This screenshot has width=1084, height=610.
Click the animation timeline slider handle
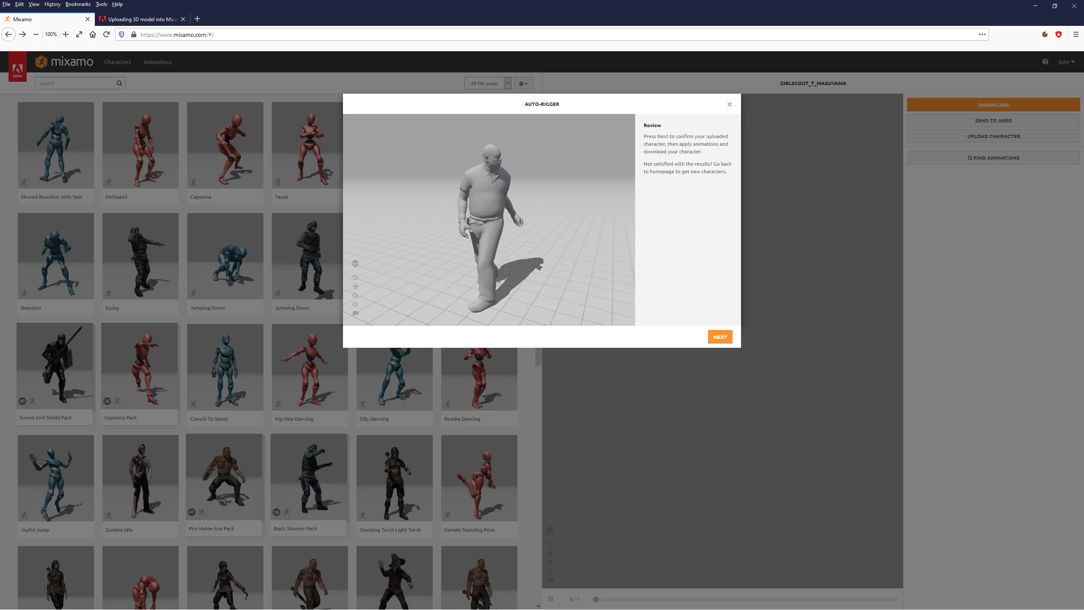[x=595, y=599]
